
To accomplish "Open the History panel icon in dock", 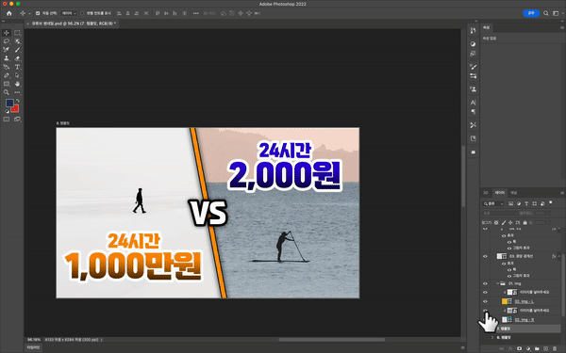I will click(x=473, y=31).
